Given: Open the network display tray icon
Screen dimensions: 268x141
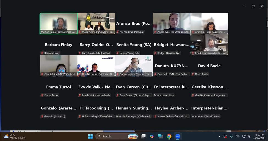Looking at the screenshot, I should [244, 136].
